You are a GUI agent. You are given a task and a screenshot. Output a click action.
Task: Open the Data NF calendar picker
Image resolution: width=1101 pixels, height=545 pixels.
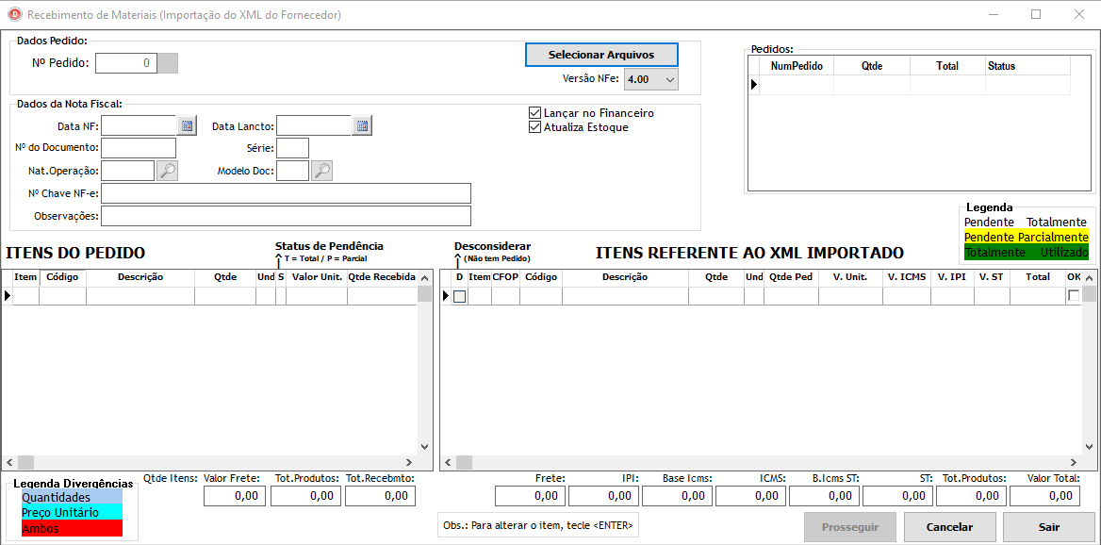(x=187, y=125)
